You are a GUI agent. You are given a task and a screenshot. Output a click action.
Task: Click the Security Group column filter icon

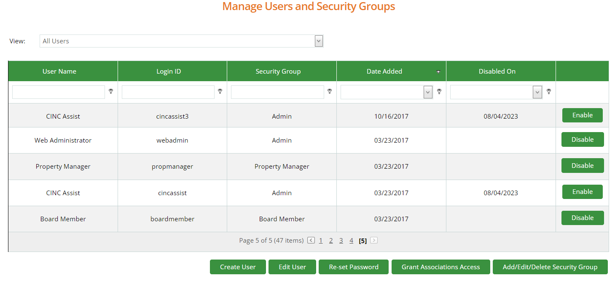point(330,91)
